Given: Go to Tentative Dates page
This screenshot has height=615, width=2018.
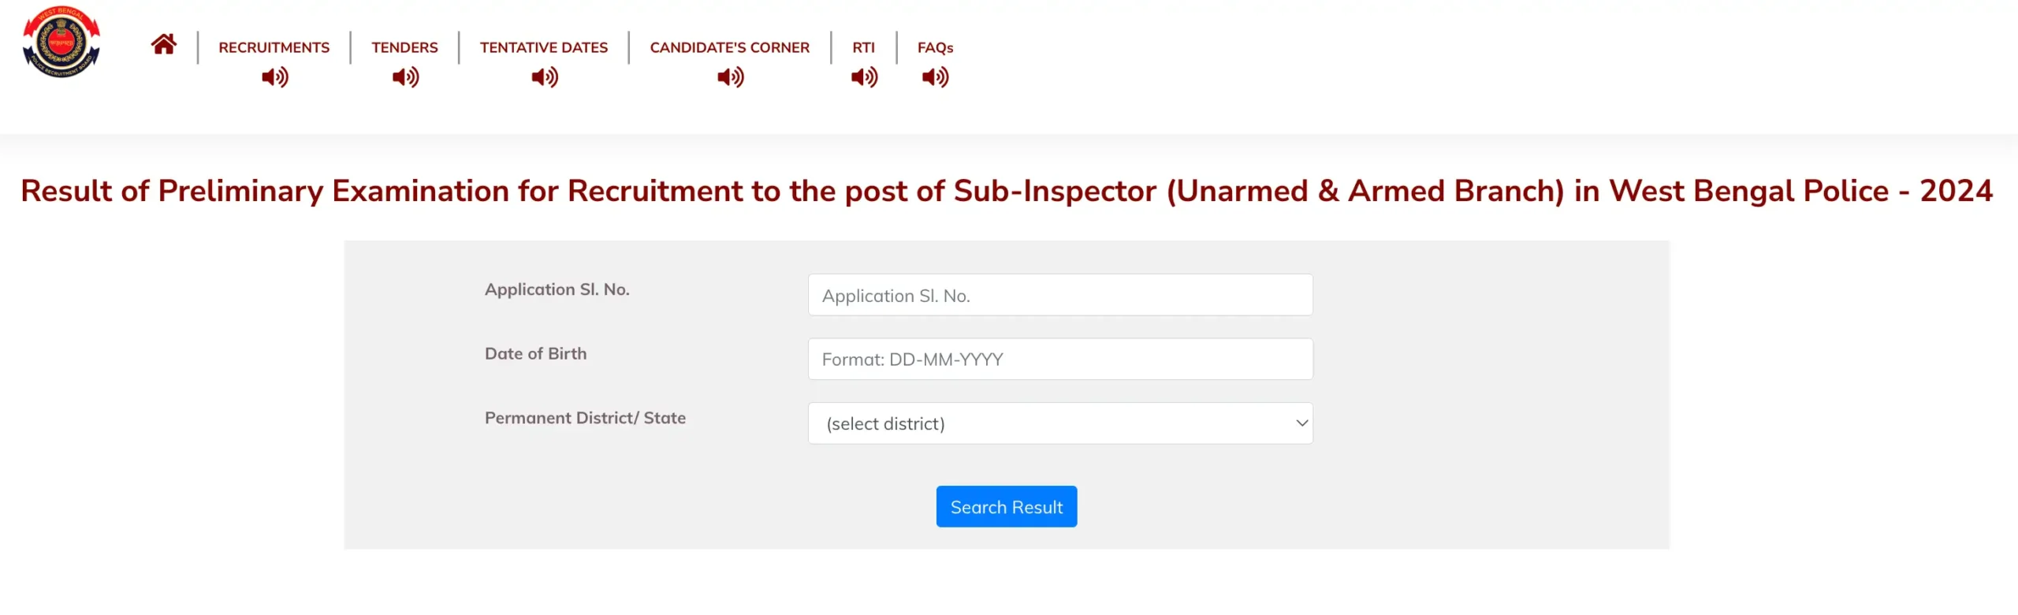Looking at the screenshot, I should pos(543,47).
